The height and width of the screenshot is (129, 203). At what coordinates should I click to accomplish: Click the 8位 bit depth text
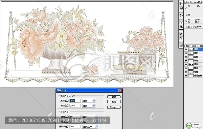[x=188, y=15]
